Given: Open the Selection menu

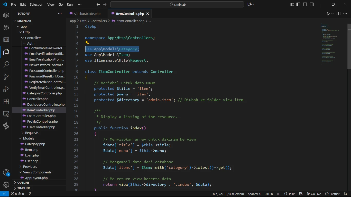Looking at the screenshot, I should 36,4.
